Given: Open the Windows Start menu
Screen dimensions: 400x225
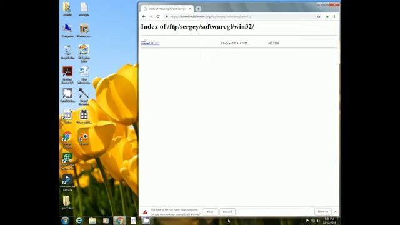Looking at the screenshot, I should [x=65, y=221].
